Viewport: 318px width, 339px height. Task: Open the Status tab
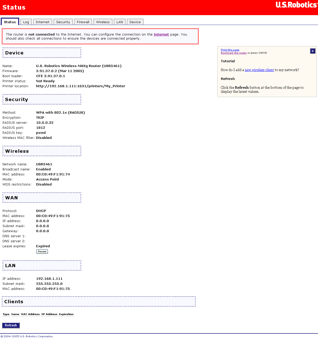10,22
